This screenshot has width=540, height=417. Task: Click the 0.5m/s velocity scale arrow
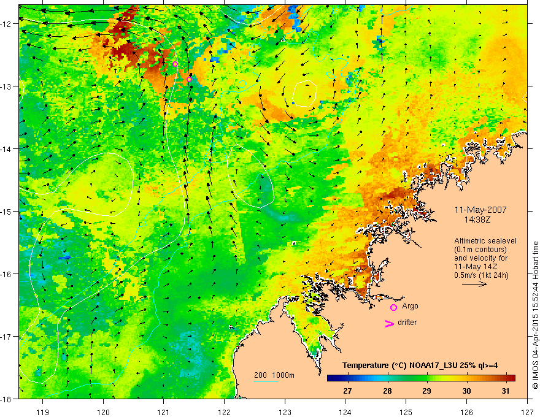pos(474,284)
